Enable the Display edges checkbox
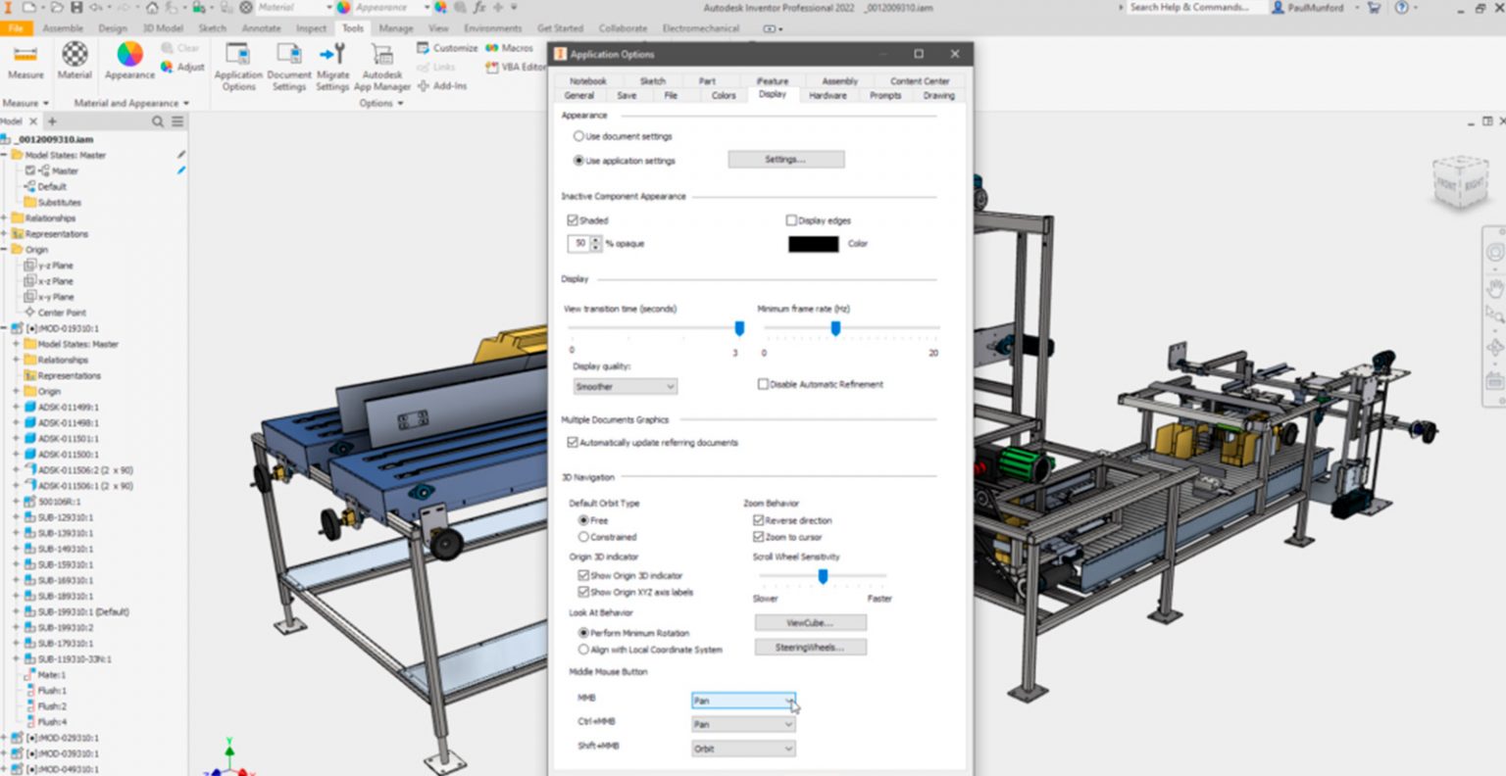 click(790, 220)
